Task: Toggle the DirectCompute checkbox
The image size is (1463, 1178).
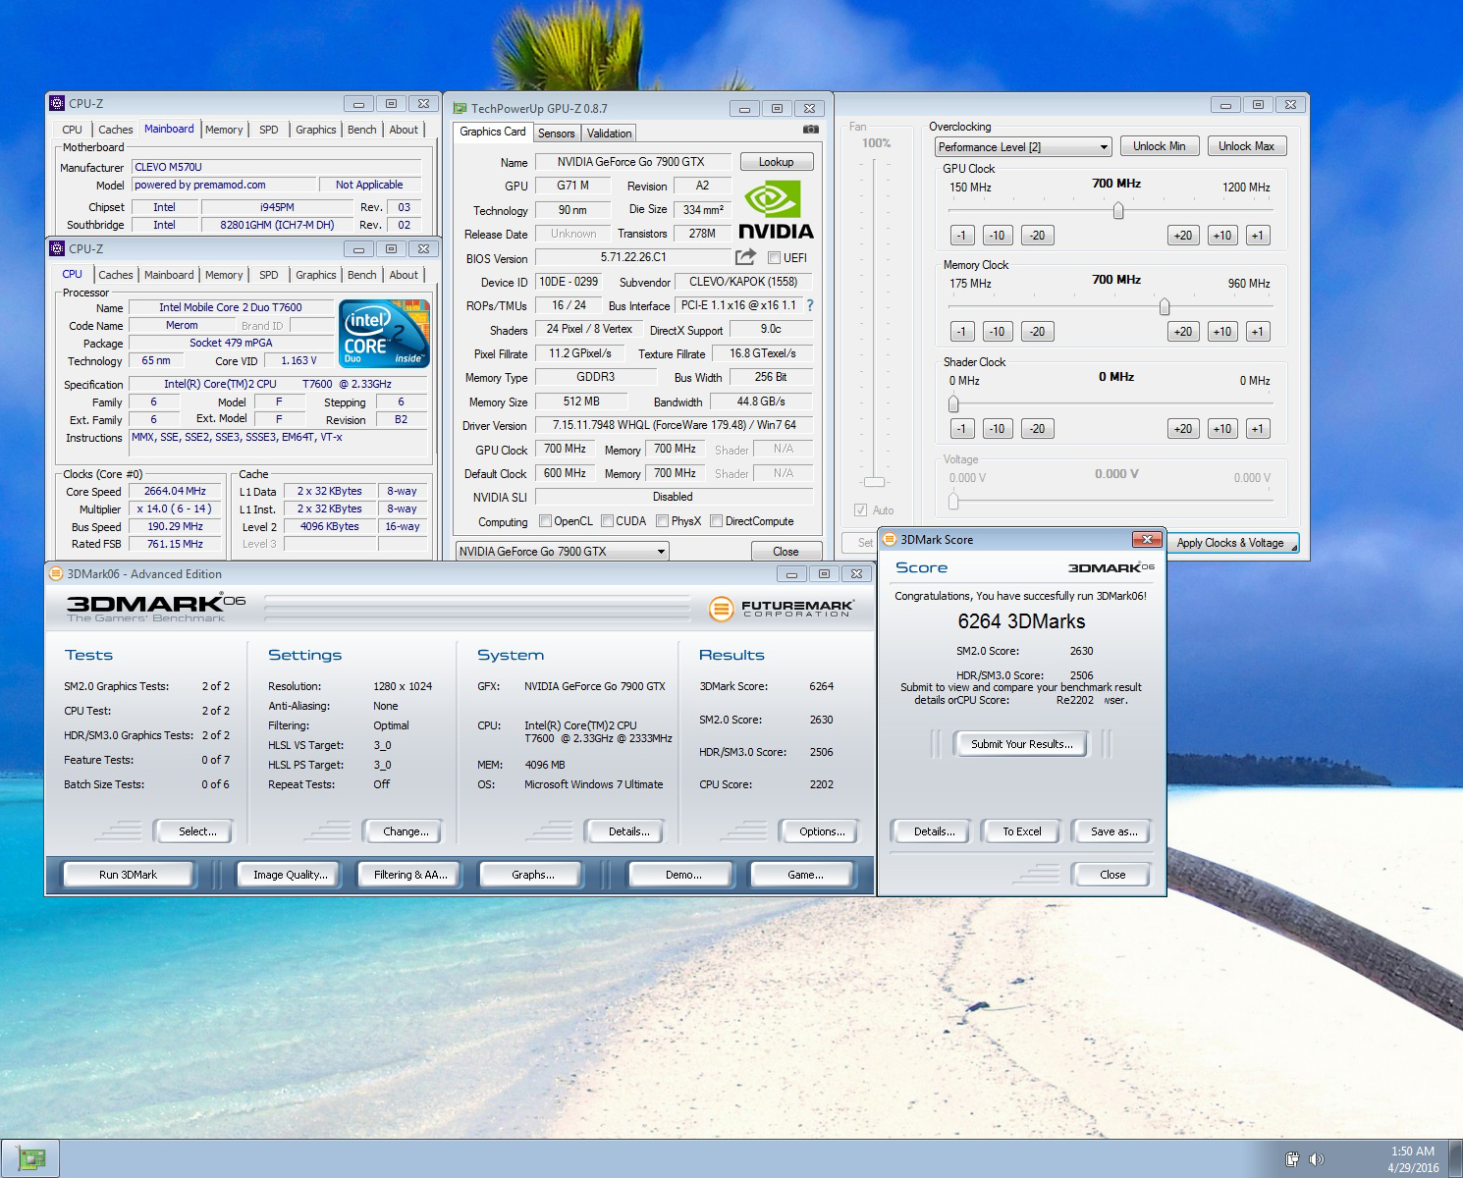Action: tap(716, 521)
